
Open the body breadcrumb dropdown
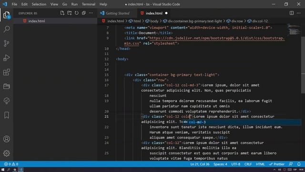154,21
